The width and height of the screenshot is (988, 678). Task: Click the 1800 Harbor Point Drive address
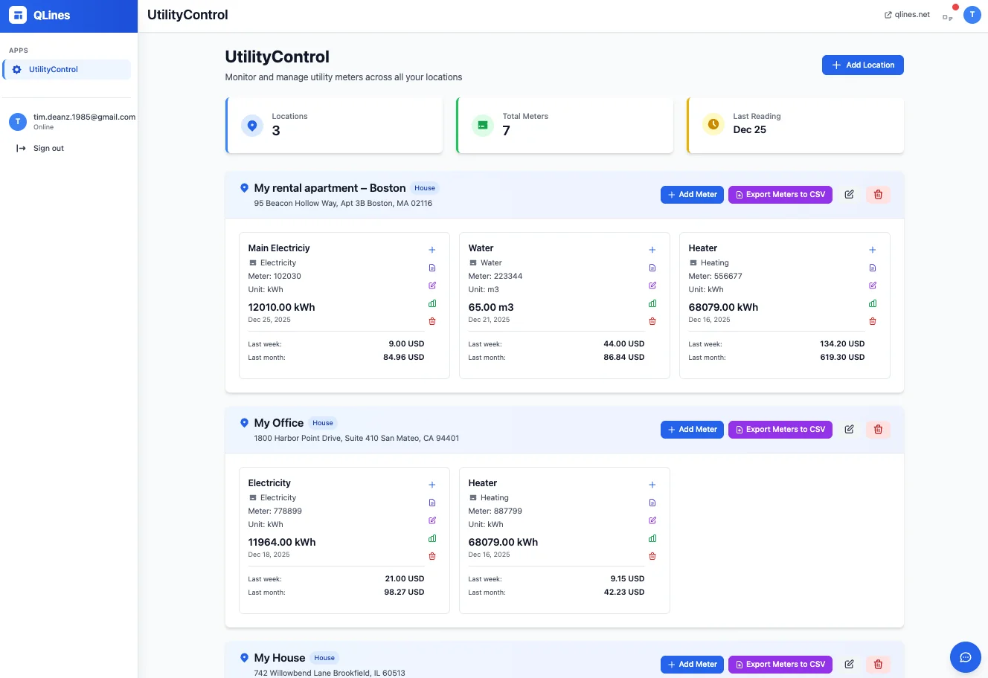click(x=356, y=438)
